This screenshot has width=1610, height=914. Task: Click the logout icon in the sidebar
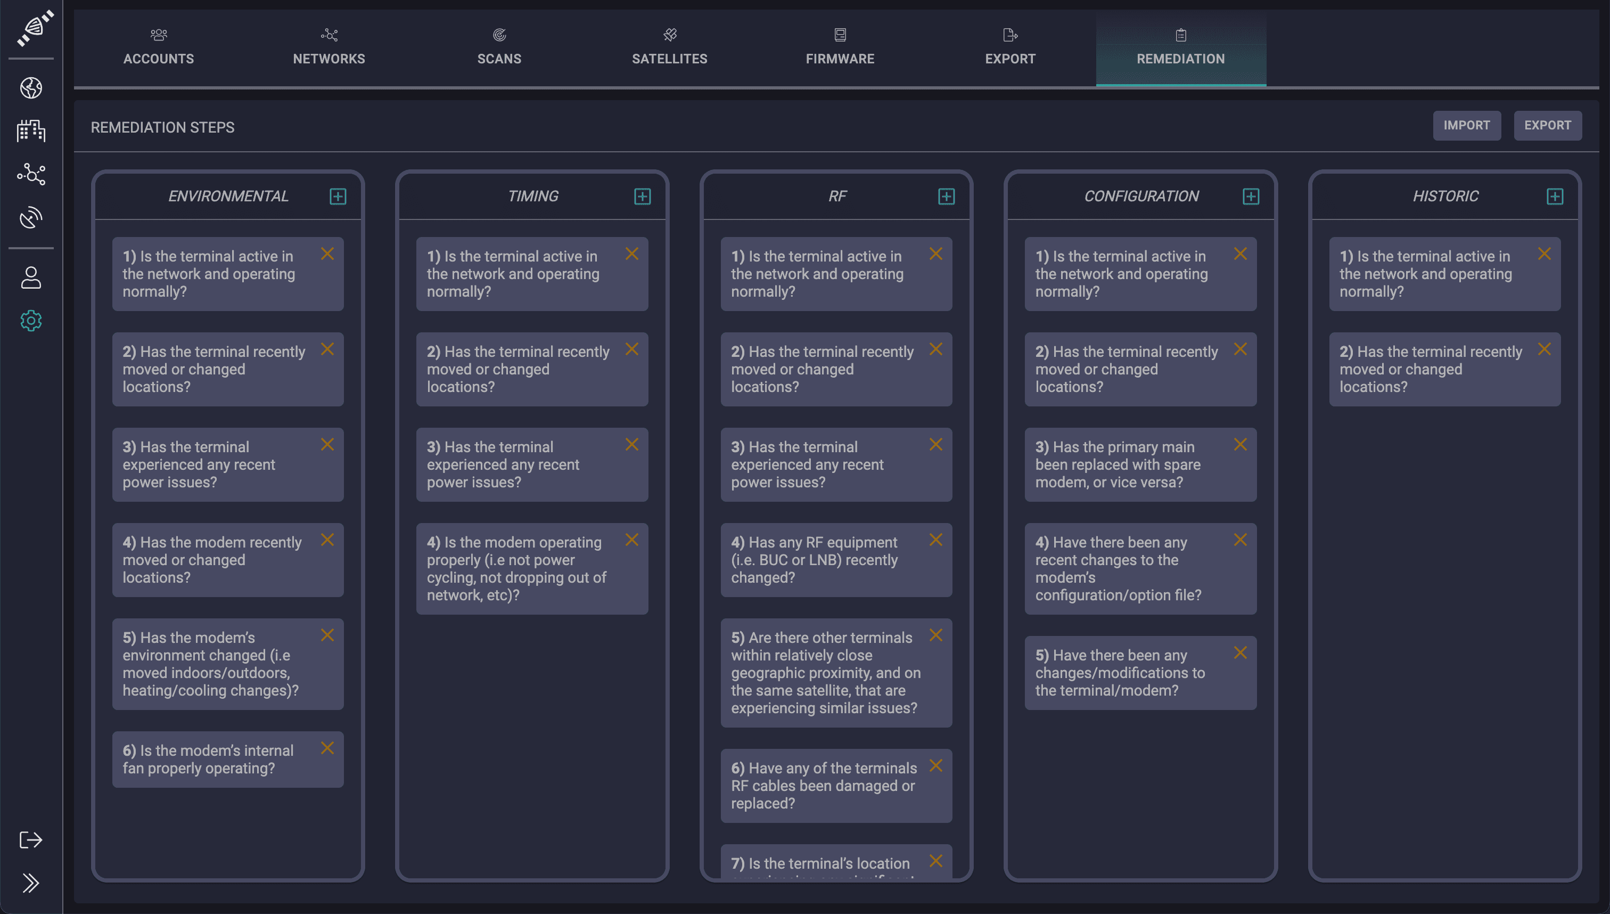click(31, 840)
